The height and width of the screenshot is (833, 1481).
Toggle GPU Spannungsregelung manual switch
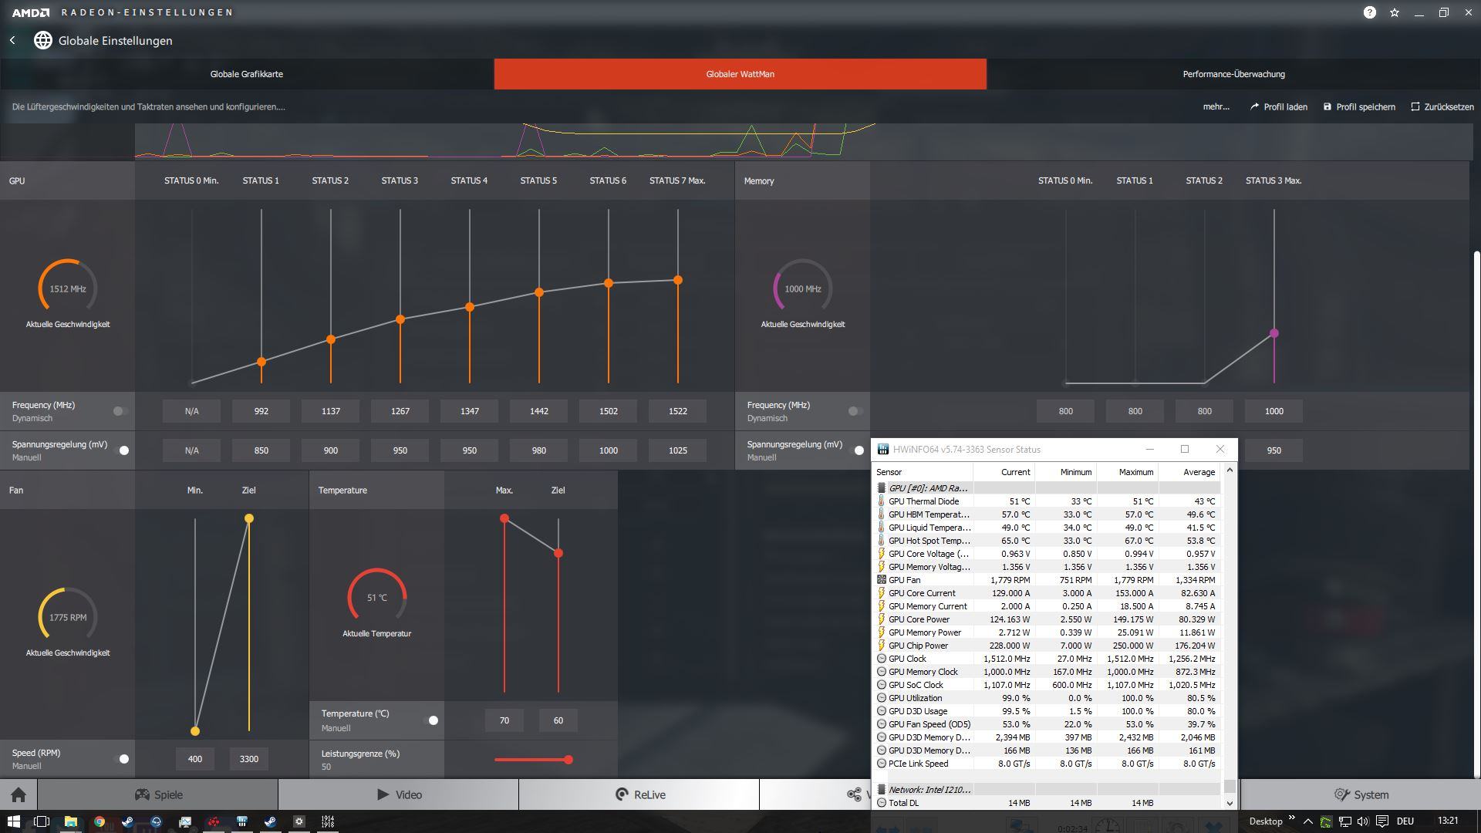tap(121, 450)
